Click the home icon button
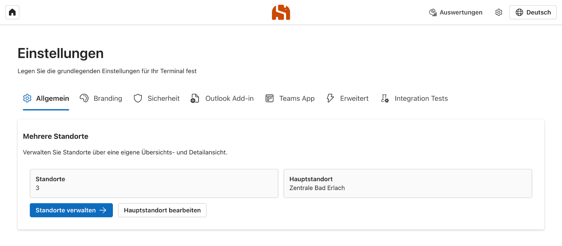The width and height of the screenshot is (562, 246). [x=12, y=12]
